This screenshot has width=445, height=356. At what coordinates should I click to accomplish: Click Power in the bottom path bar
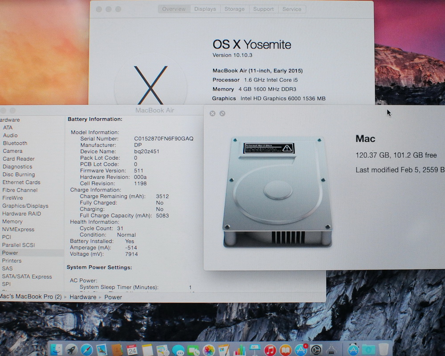click(113, 297)
